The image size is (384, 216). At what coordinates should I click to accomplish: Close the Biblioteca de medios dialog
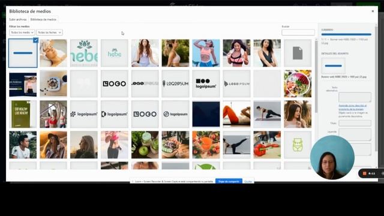tap(373, 11)
